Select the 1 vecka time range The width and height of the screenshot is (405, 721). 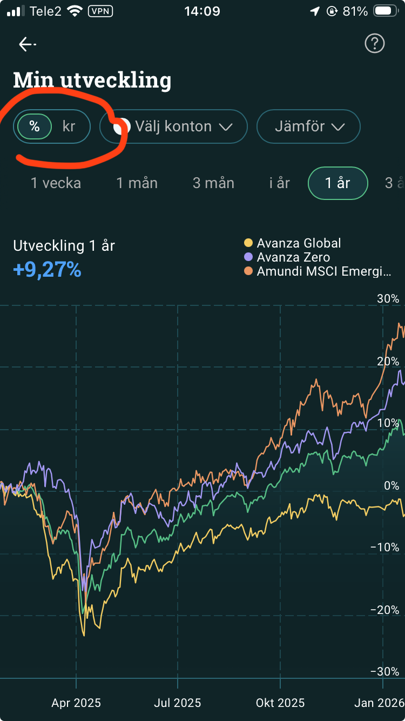(x=56, y=183)
